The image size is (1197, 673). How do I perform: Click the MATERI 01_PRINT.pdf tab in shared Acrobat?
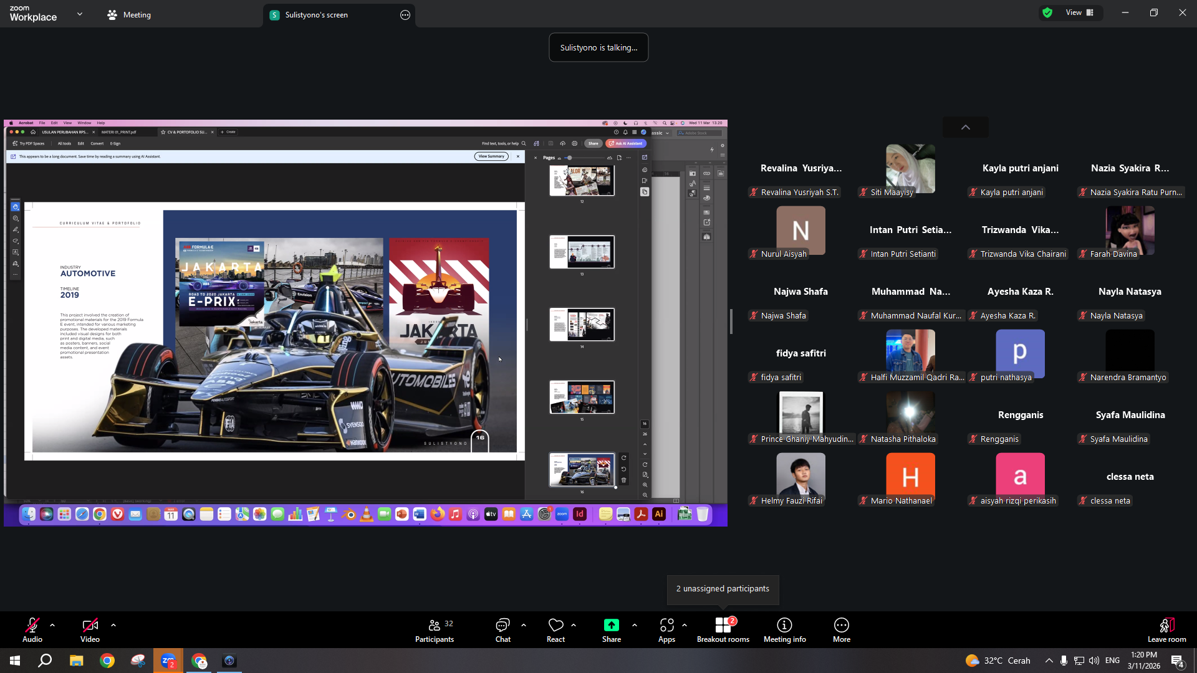tap(118, 132)
